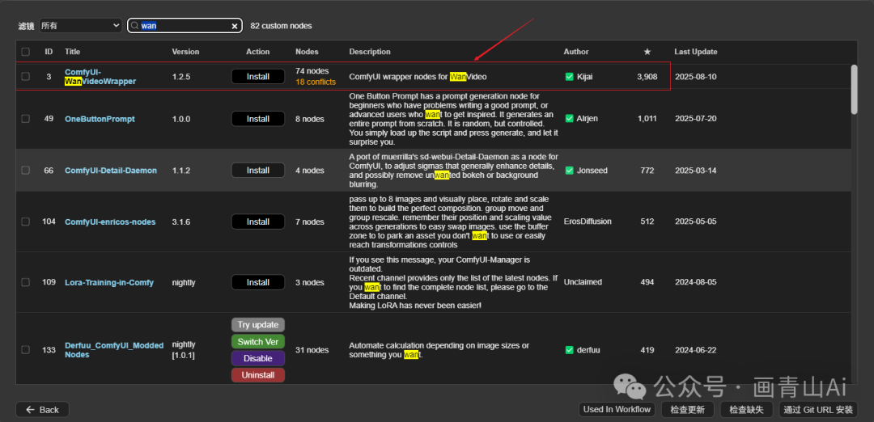Sort by the Version column header
The width and height of the screenshot is (874, 422).
(x=185, y=52)
